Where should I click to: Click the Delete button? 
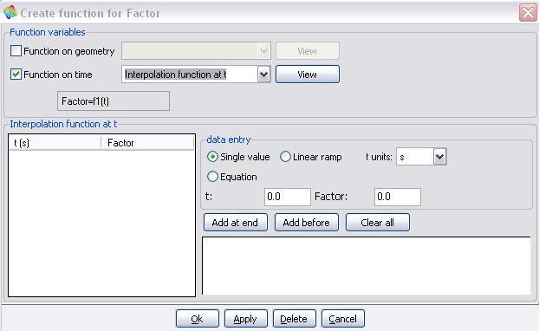295,319
